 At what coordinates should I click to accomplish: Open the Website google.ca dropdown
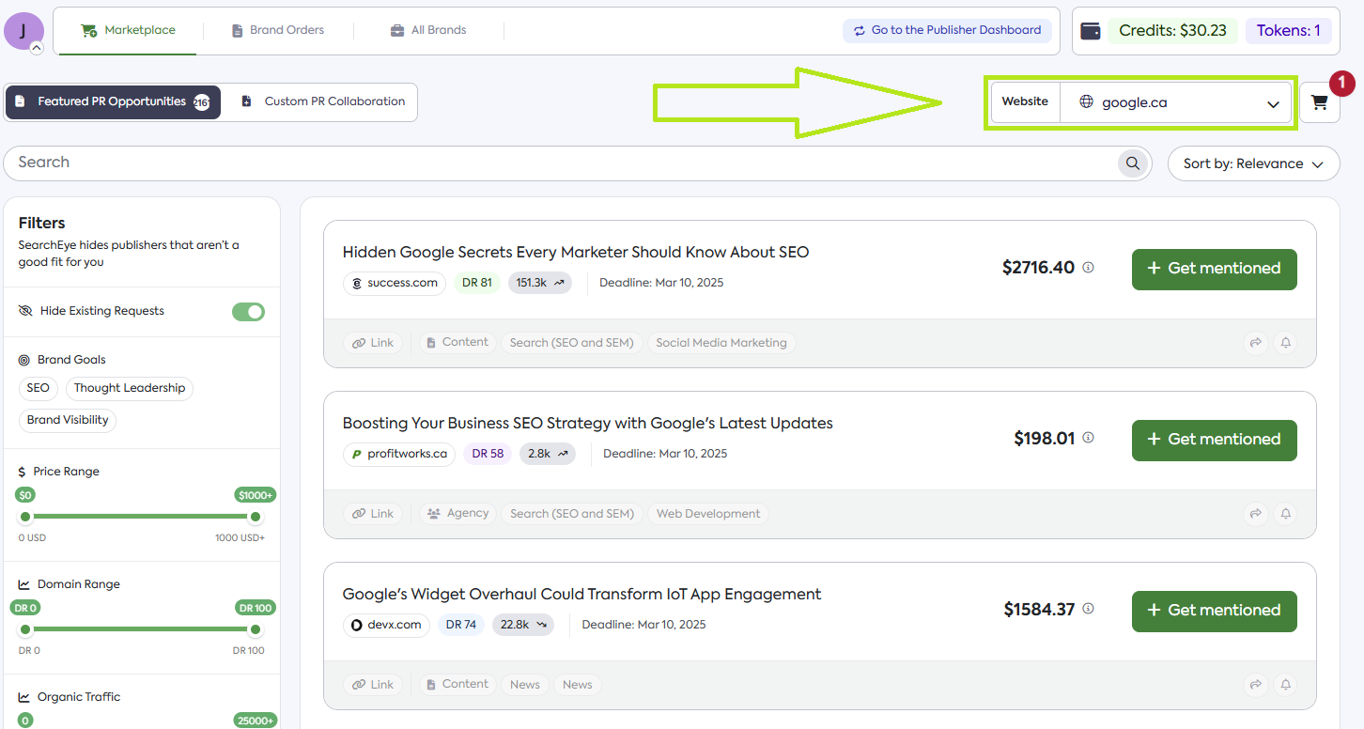pos(1177,102)
